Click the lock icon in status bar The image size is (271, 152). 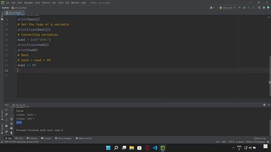point(268,142)
